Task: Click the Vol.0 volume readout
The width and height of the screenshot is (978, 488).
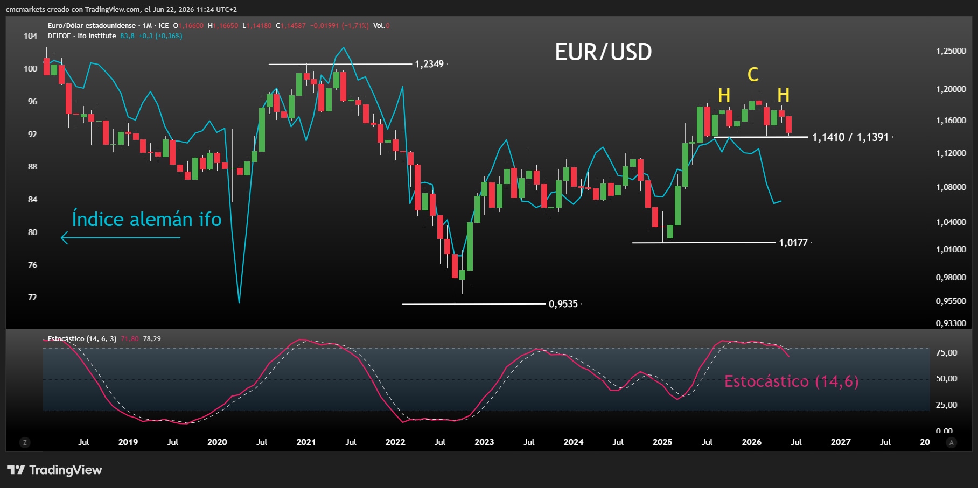Action: click(x=381, y=25)
